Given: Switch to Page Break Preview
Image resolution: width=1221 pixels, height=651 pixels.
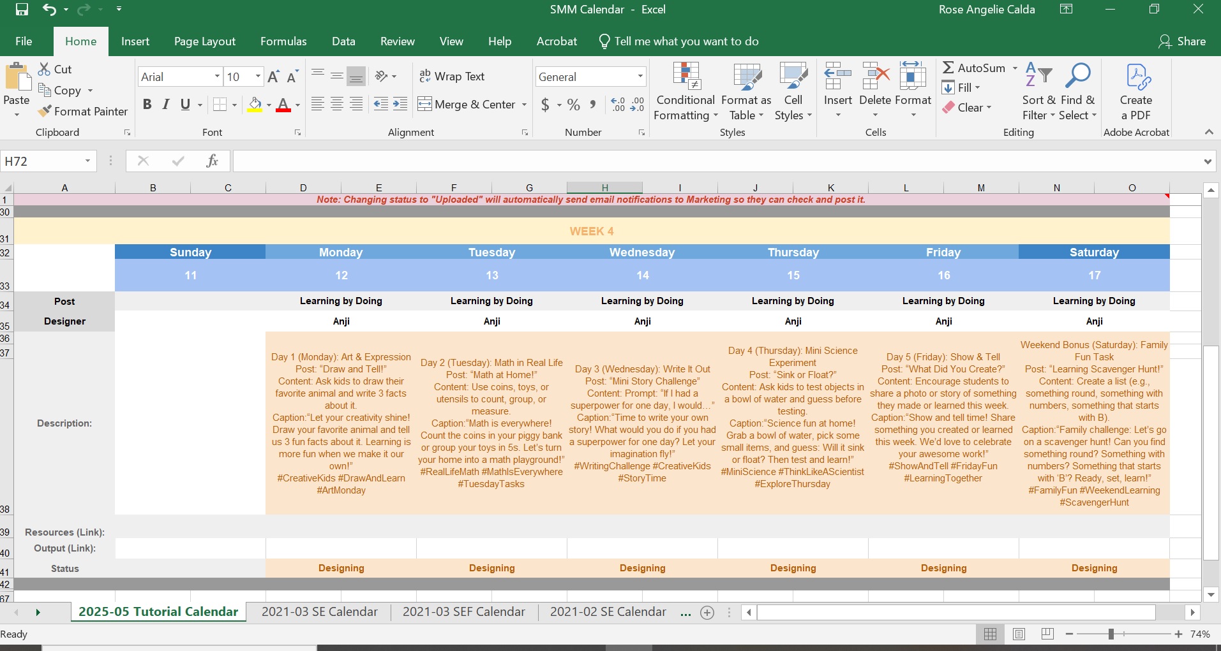Looking at the screenshot, I should [x=1047, y=634].
